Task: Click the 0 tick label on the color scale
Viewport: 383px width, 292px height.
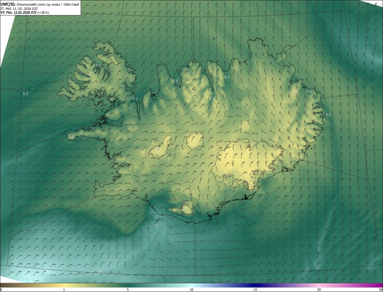Action: pos(1,290)
